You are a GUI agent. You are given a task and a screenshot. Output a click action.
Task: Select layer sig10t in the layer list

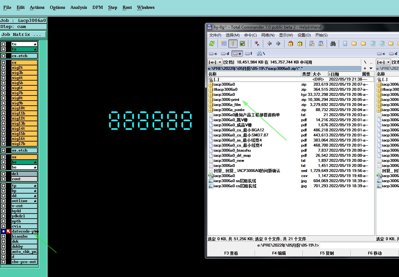coord(24,108)
